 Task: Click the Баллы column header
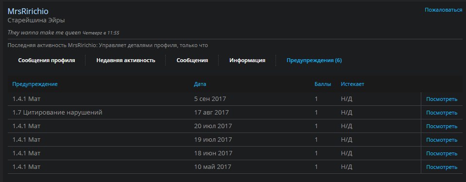point(323,84)
